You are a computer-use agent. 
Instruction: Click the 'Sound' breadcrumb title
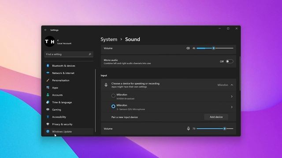pyautogui.click(x=133, y=39)
